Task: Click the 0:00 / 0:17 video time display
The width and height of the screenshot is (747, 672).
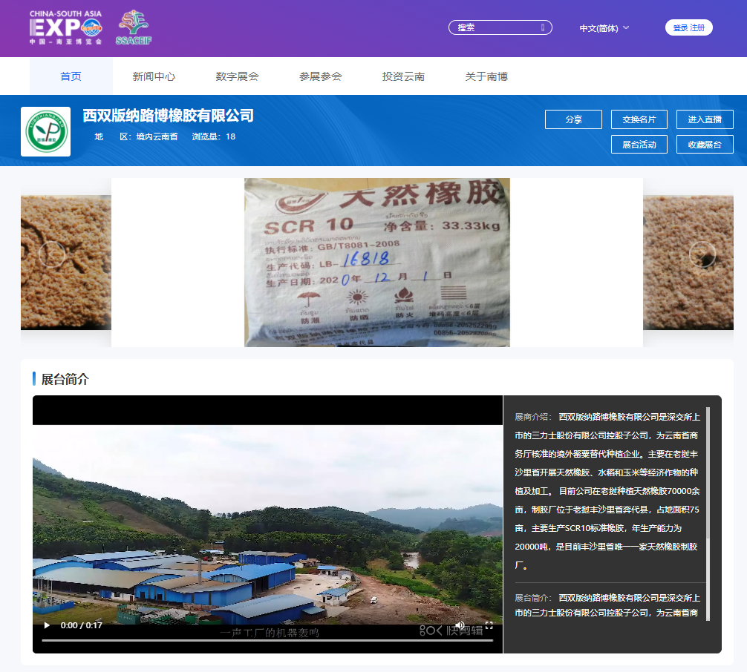Action: point(82,625)
